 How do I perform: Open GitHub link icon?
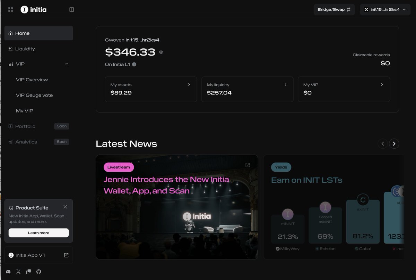pos(38,272)
